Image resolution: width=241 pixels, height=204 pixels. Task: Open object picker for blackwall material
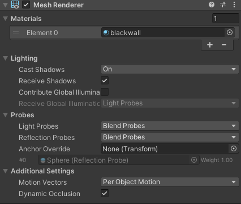tap(230, 32)
